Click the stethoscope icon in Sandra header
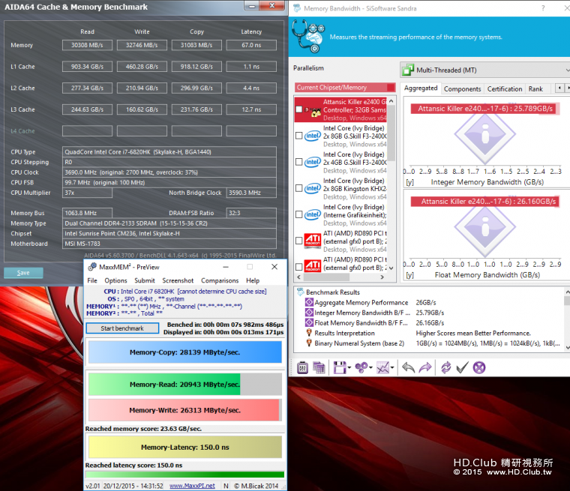570x491 pixels. 308,36
